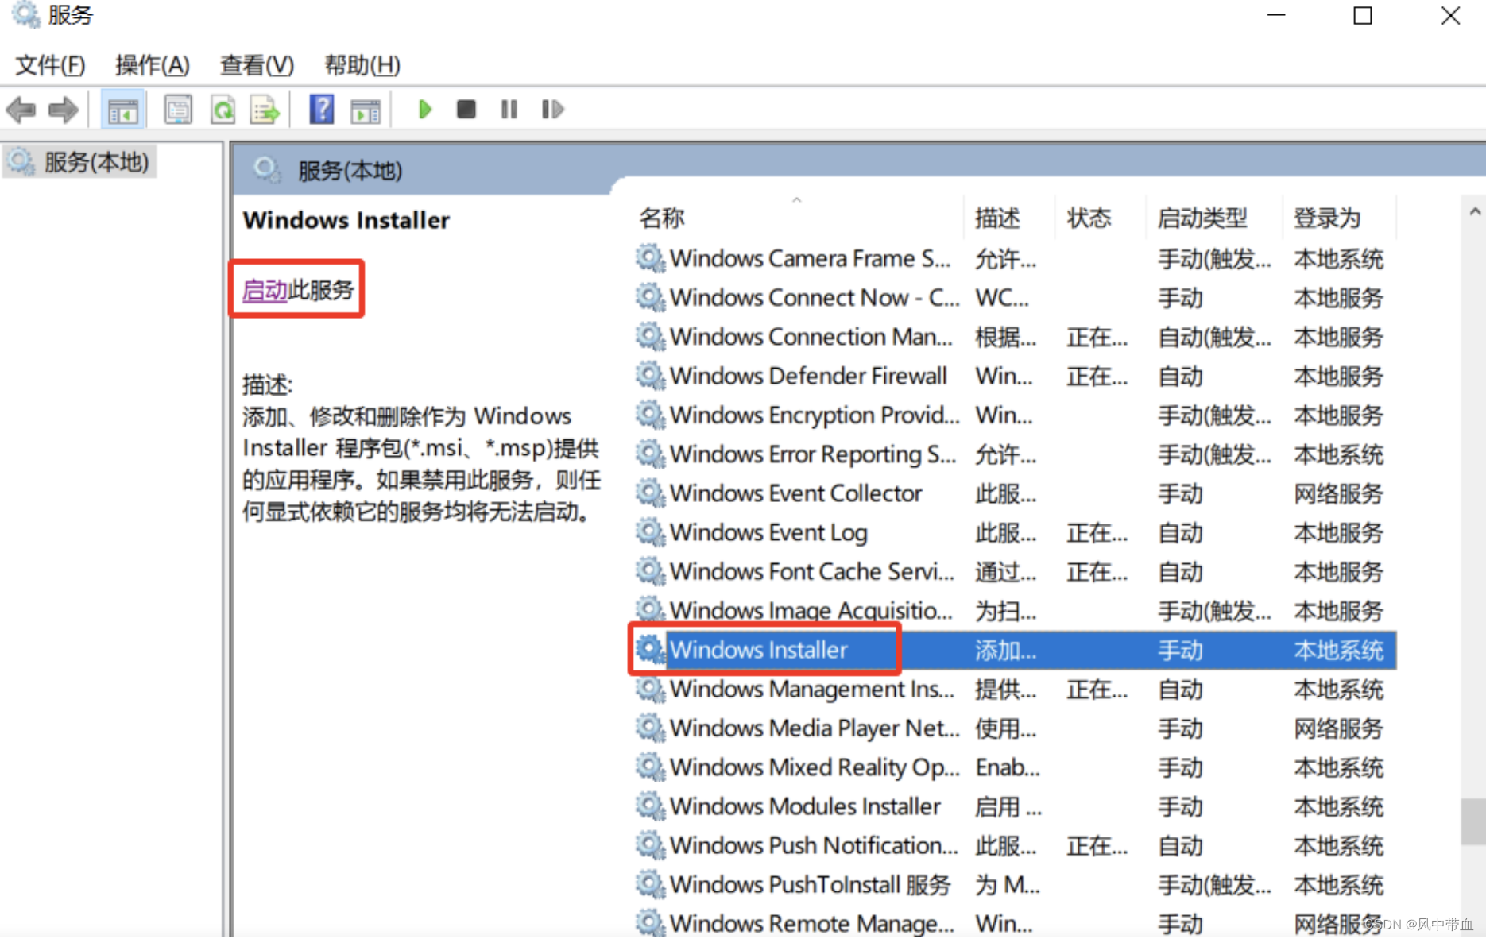Click gear icon of Windows Modules Installer row
The height and width of the screenshot is (939, 1486).
(x=650, y=806)
